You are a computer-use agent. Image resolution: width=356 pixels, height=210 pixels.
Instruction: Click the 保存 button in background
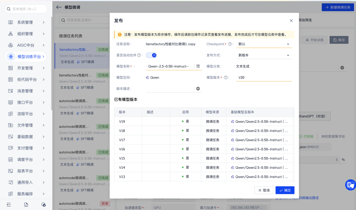tap(339, 40)
